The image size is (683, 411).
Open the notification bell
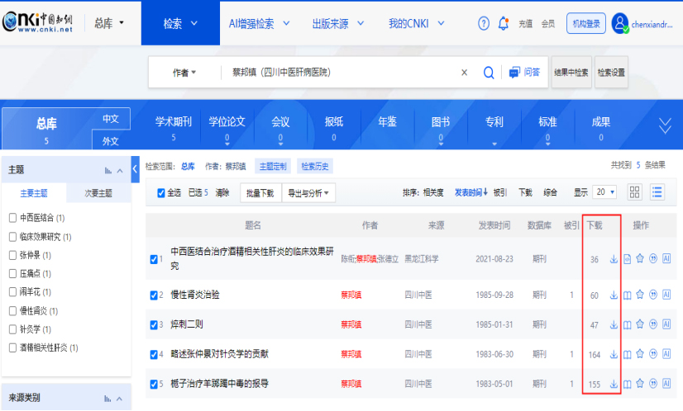click(503, 24)
